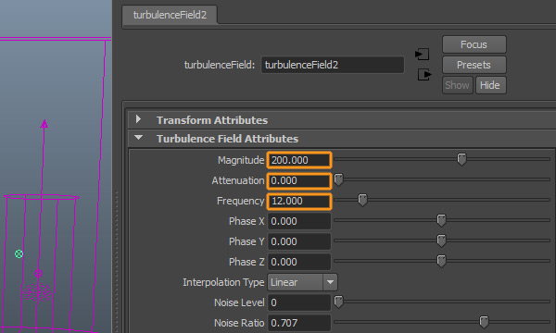556x333 pixels.
Task: Click the Magnitude slider handle
Action: tap(461, 159)
